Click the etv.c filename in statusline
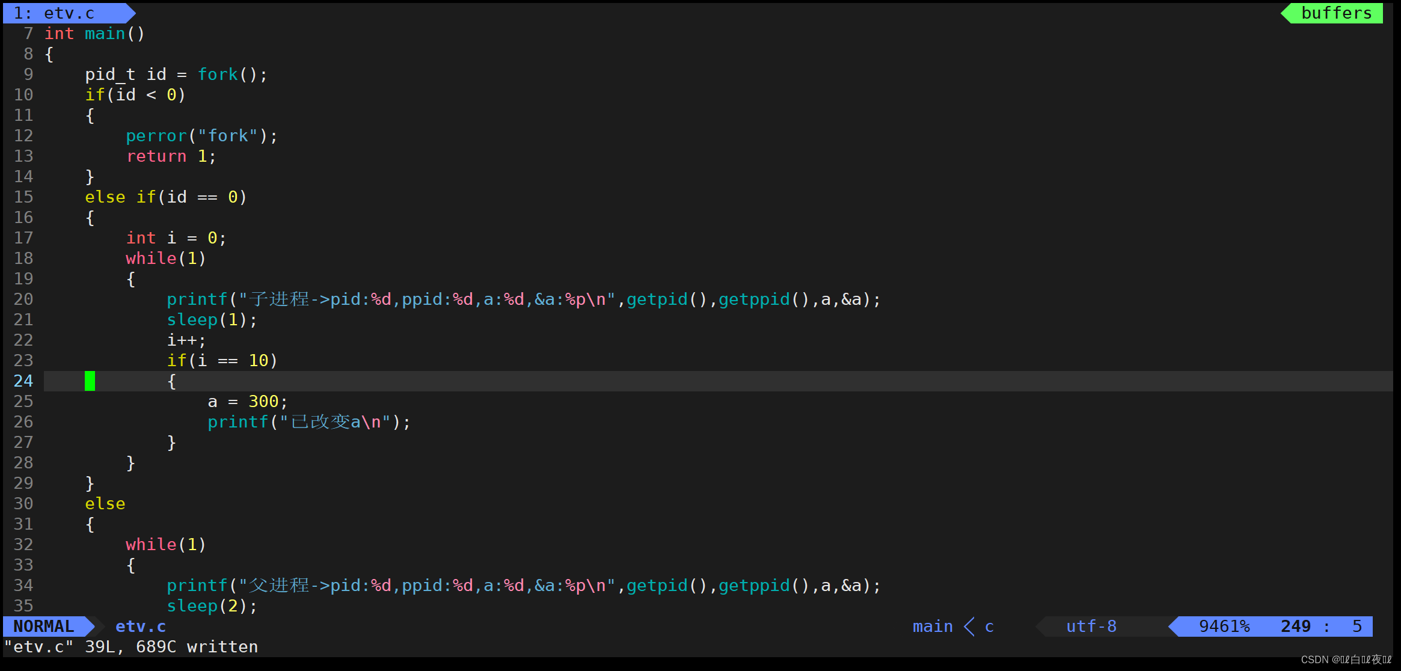The height and width of the screenshot is (671, 1401). (141, 627)
